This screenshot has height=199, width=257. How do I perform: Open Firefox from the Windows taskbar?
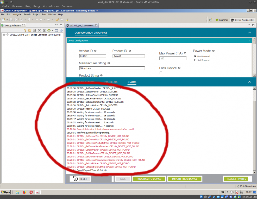click(24, 192)
